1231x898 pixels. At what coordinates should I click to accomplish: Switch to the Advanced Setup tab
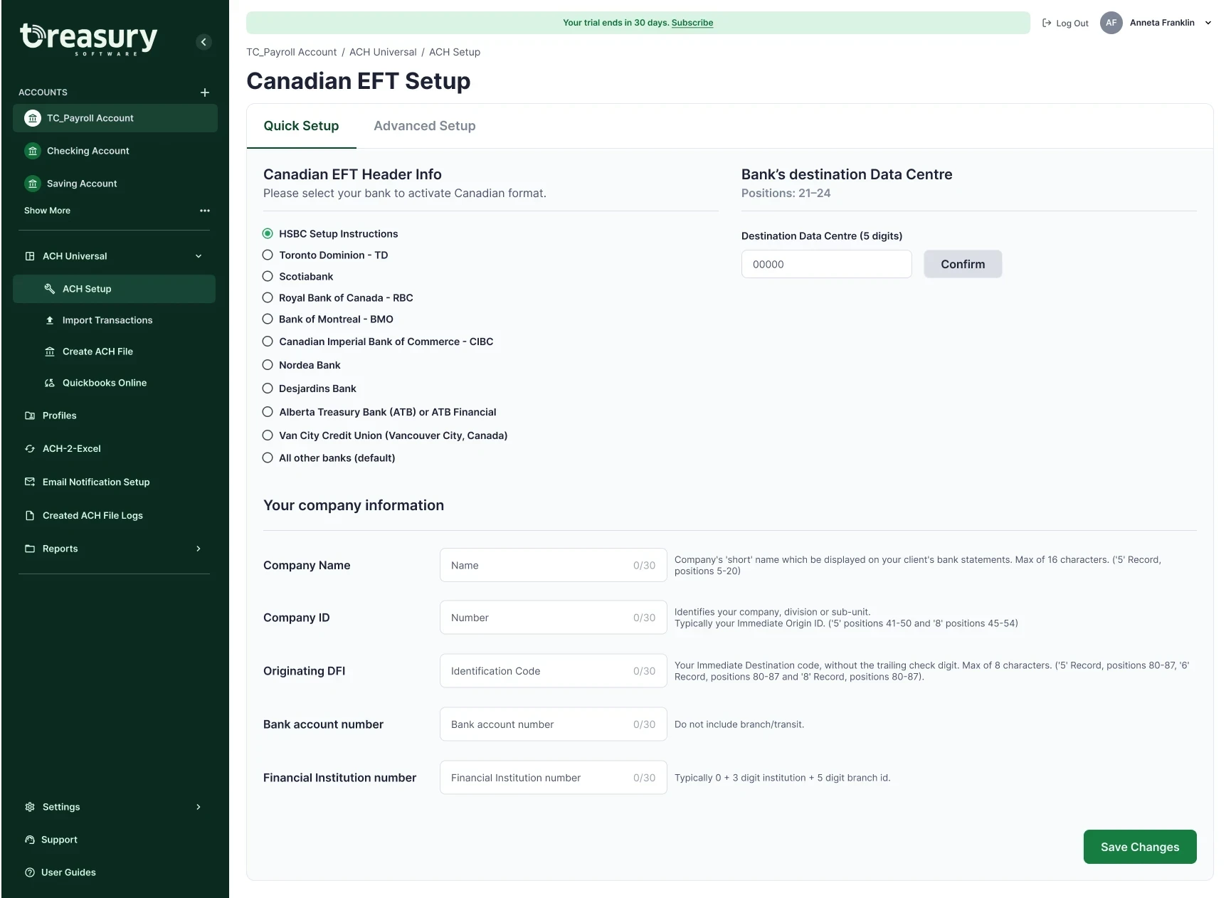pos(425,126)
